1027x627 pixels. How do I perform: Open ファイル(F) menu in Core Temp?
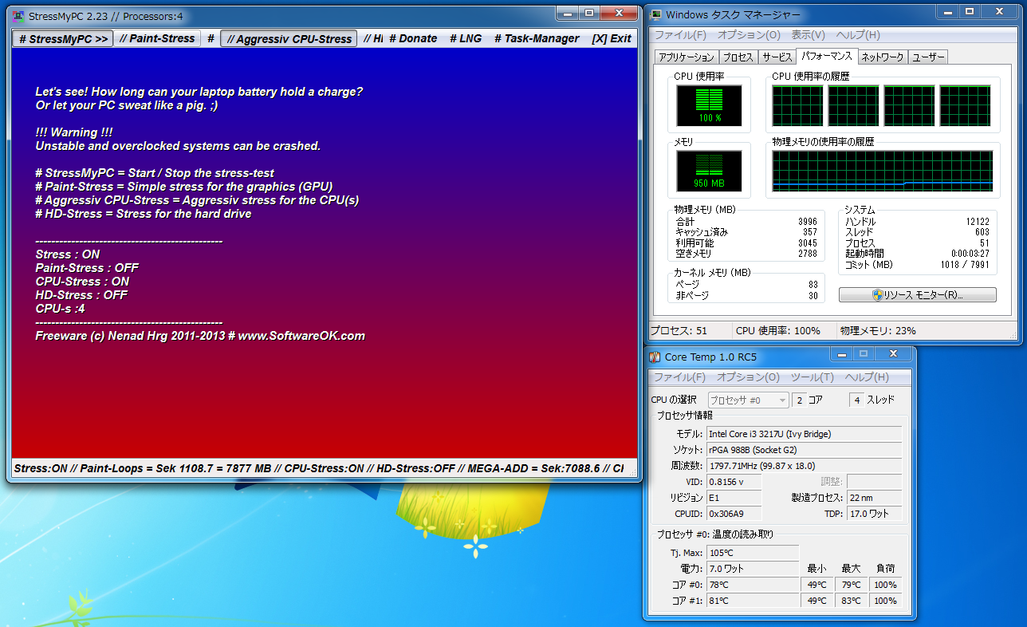[x=680, y=377]
